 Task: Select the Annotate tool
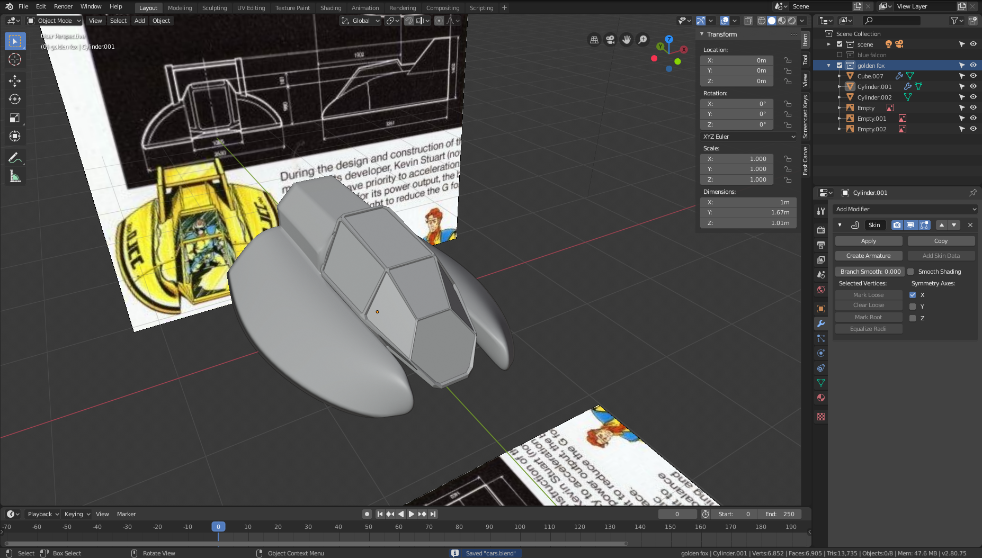(x=15, y=158)
